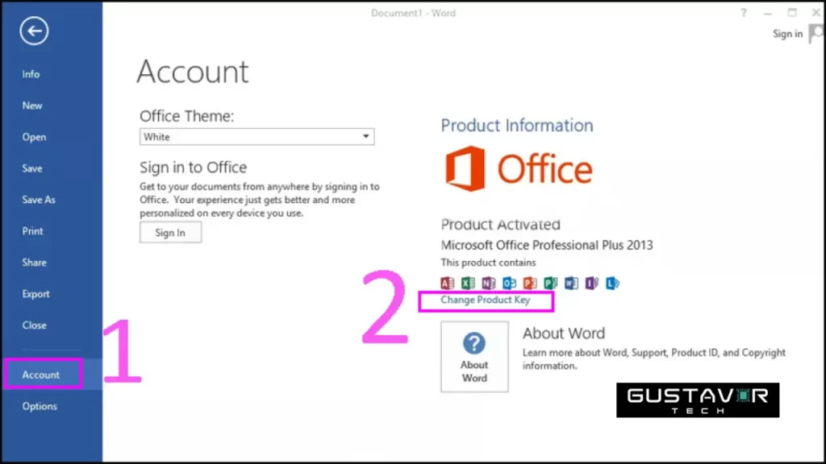
Task: Click the 'Product Activated' text
Action: coord(500,225)
